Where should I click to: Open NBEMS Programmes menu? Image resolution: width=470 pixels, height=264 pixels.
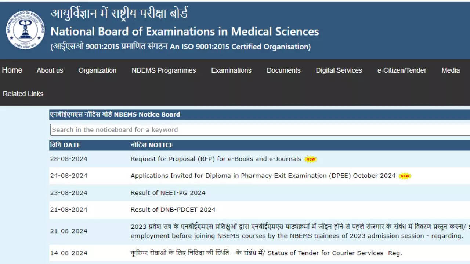pos(163,70)
